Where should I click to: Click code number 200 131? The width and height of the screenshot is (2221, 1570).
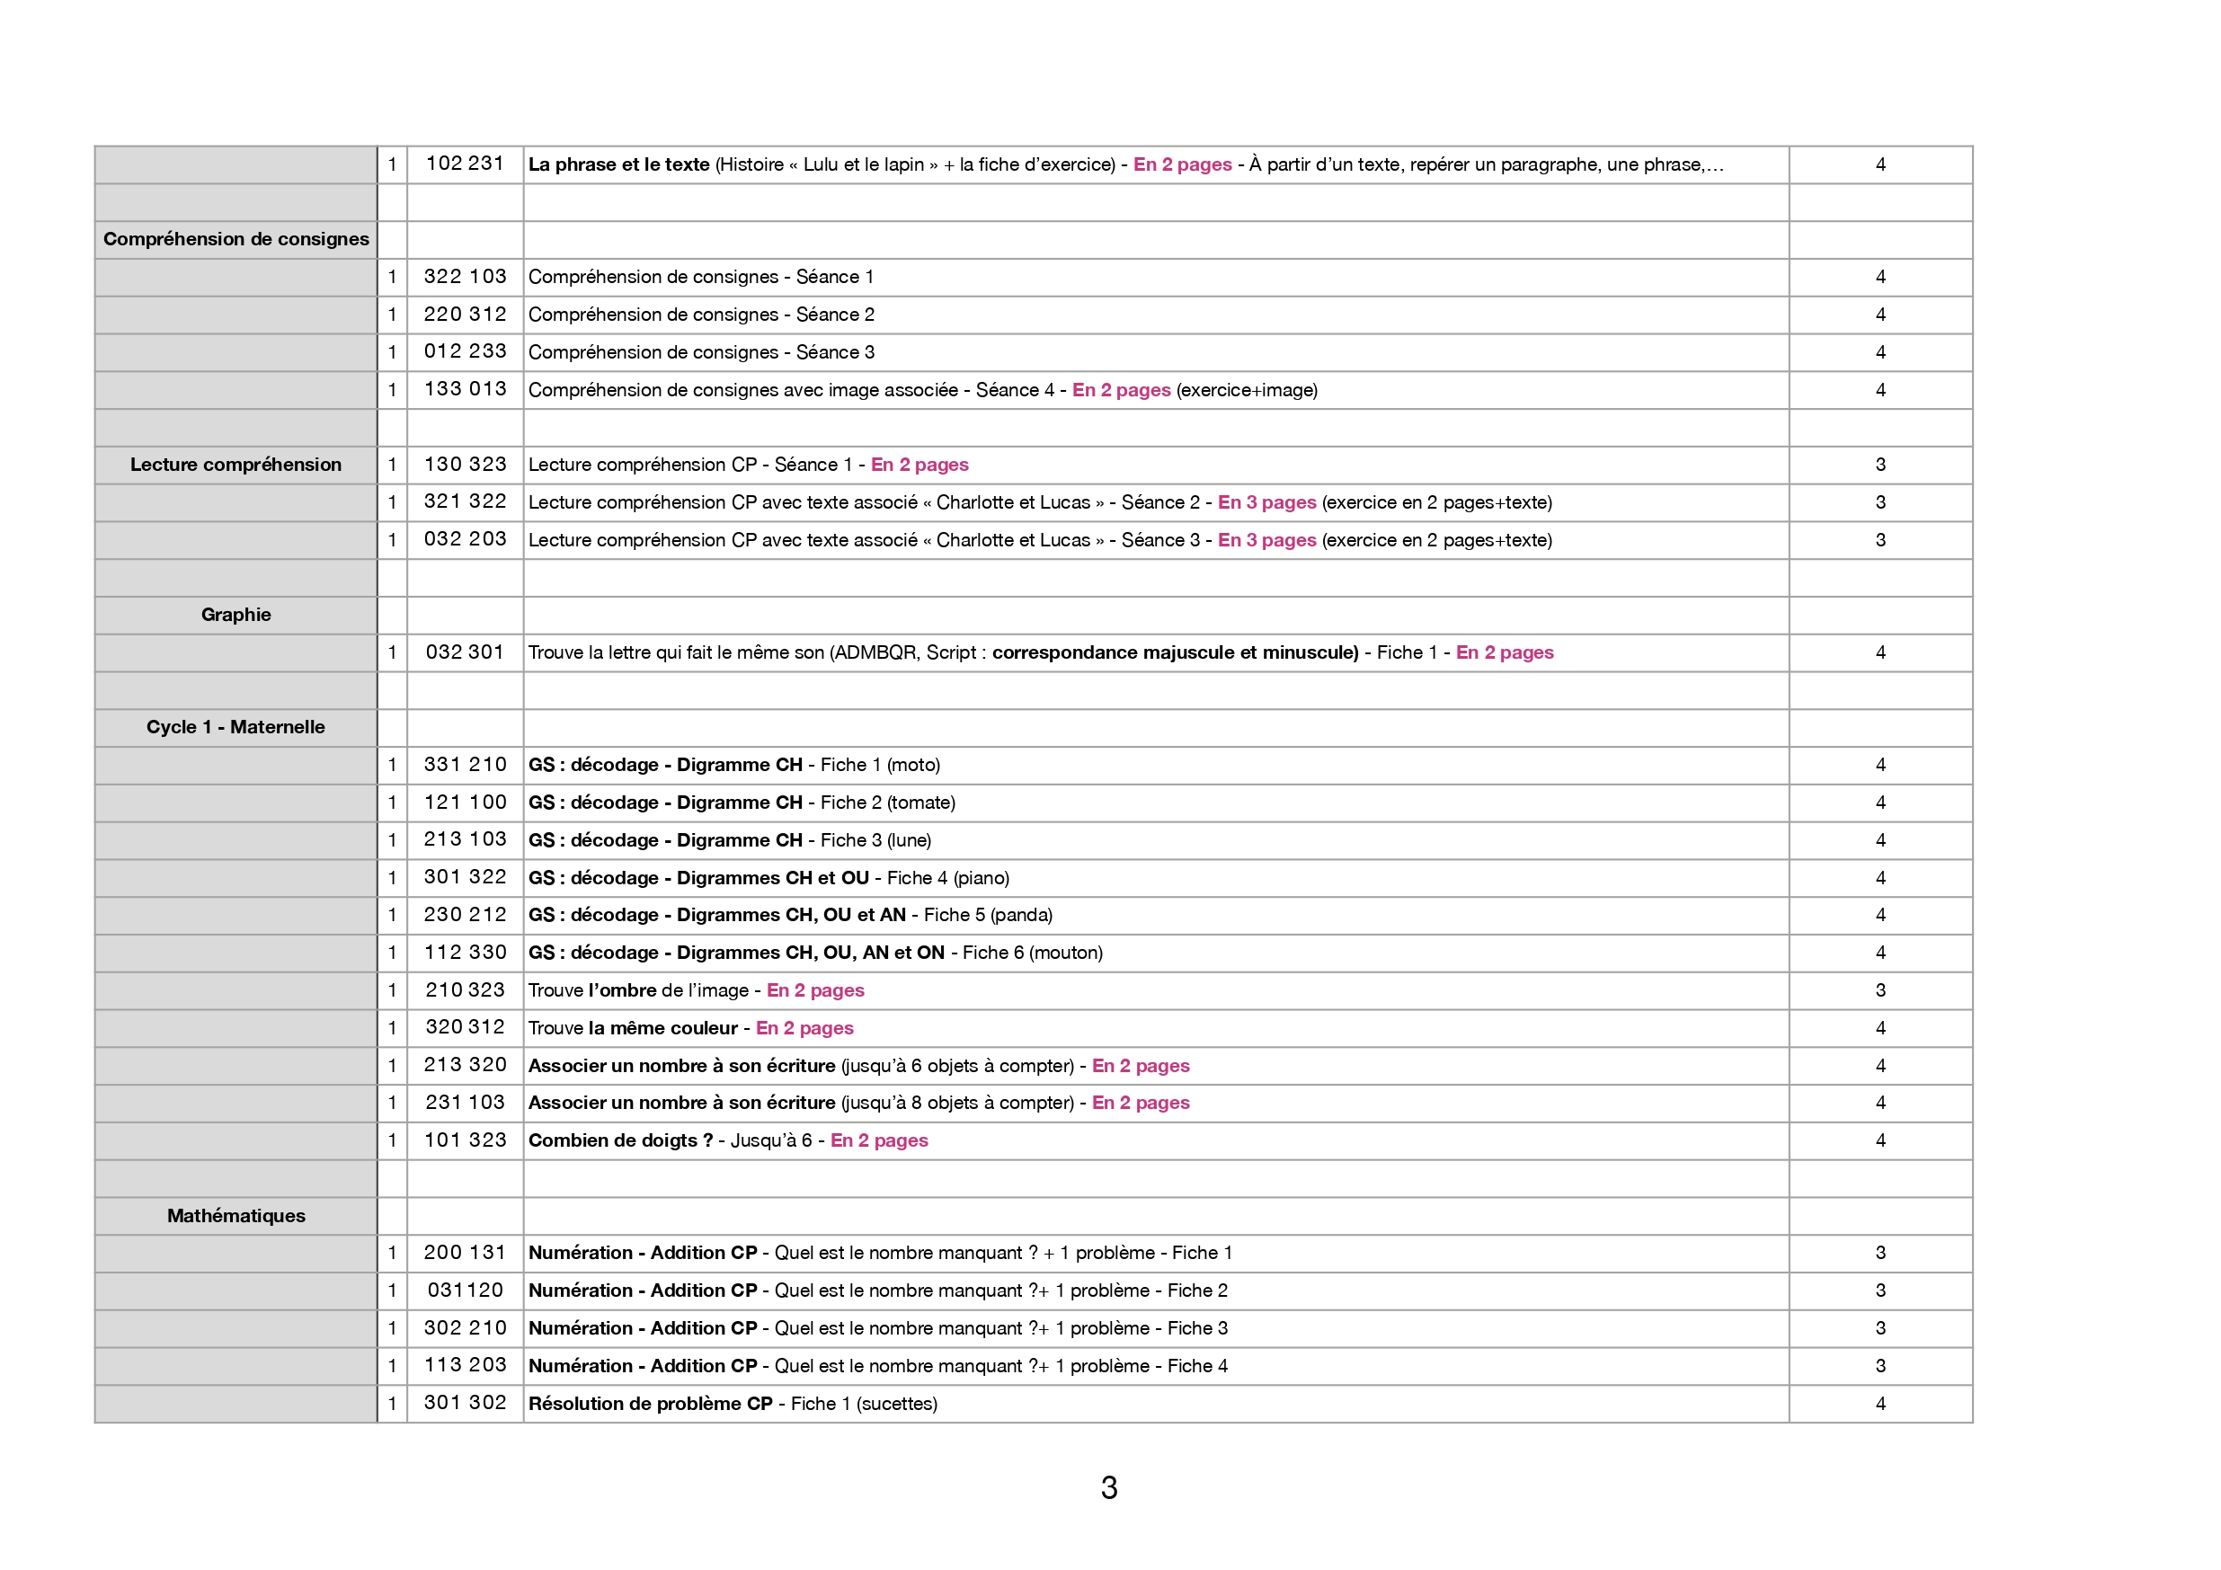(465, 1252)
